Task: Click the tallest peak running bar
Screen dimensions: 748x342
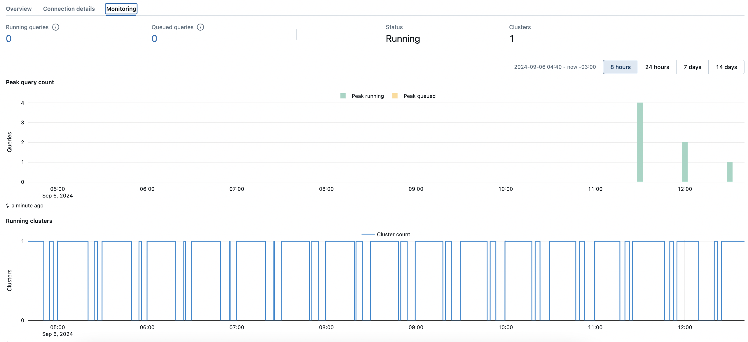Action: click(x=640, y=143)
